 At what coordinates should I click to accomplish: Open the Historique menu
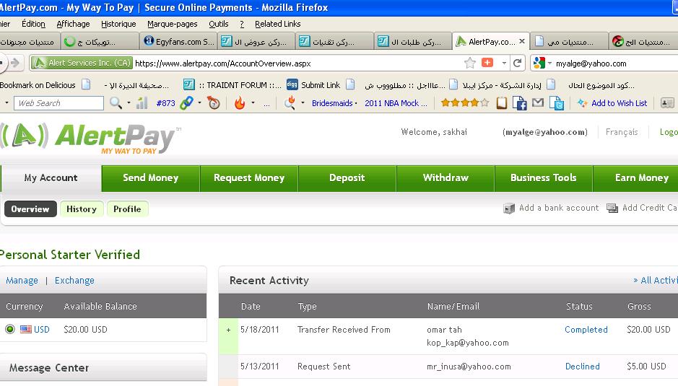point(118,24)
